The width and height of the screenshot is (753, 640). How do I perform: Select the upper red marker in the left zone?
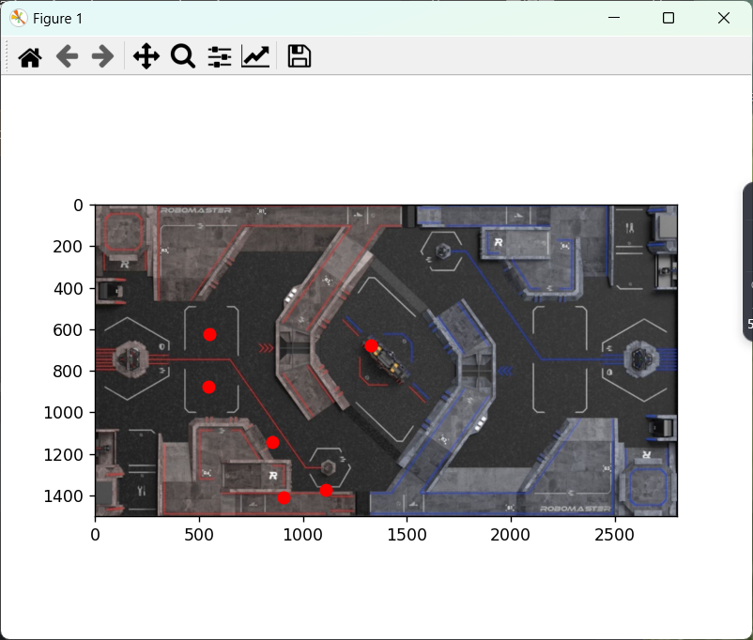pos(210,335)
